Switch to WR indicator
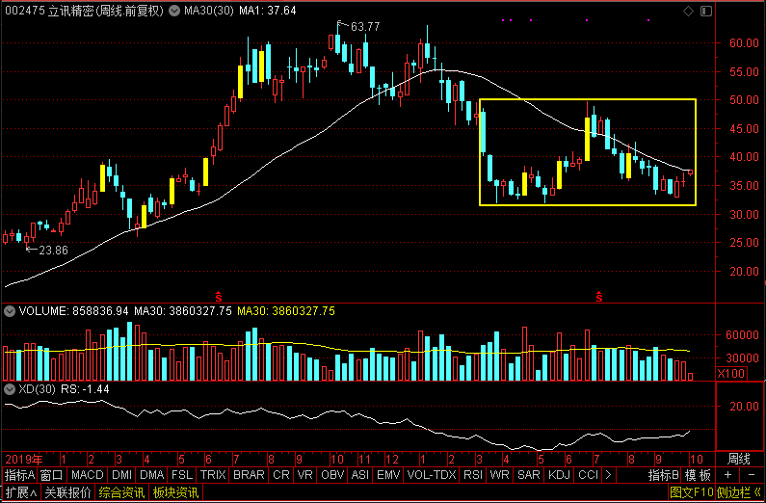Viewport: 766px width, 503px height. [500, 475]
